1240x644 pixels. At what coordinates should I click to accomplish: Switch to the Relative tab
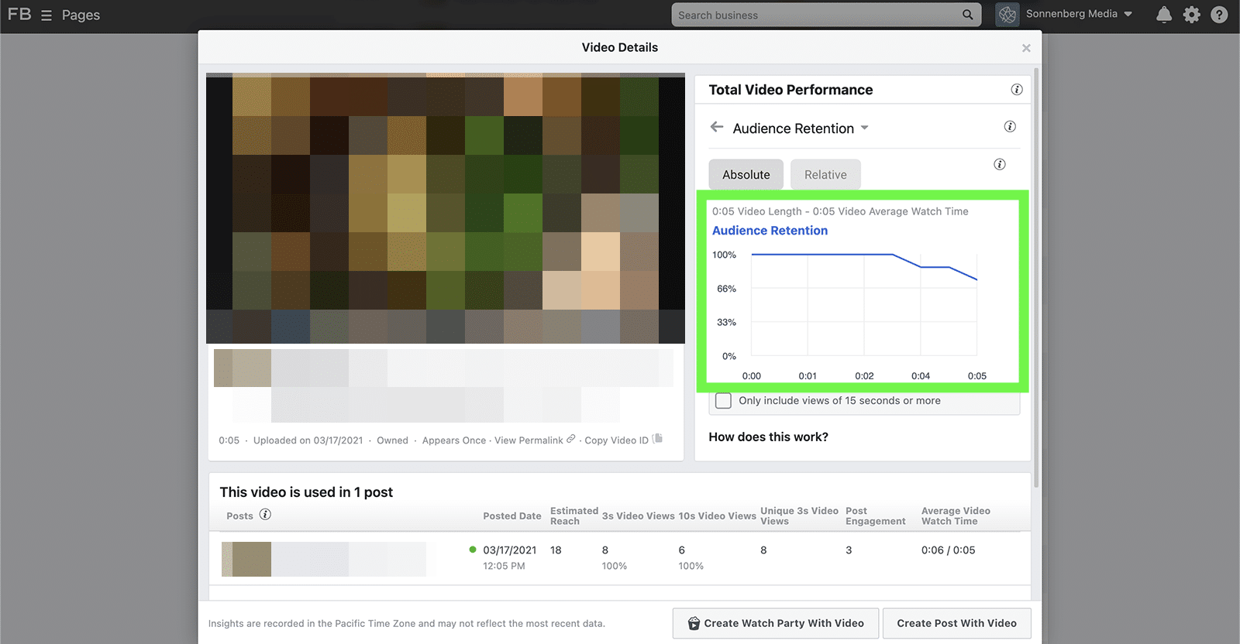point(825,175)
